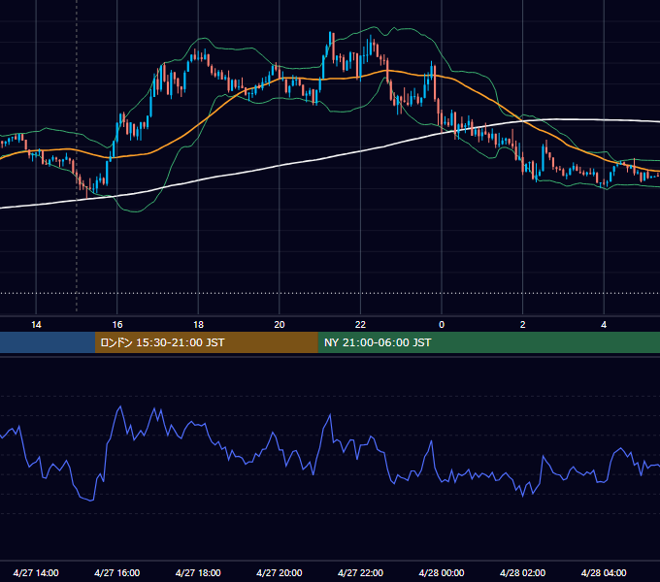This screenshot has width=660, height=582.
Task: Click the 14 hour label on the price chart axis
Action: point(36,325)
